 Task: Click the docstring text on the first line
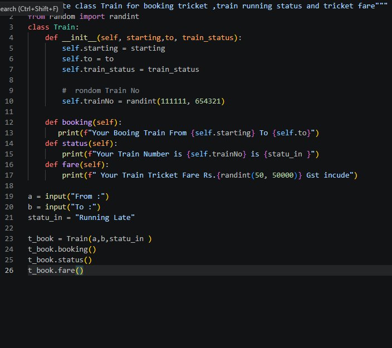point(225,6)
